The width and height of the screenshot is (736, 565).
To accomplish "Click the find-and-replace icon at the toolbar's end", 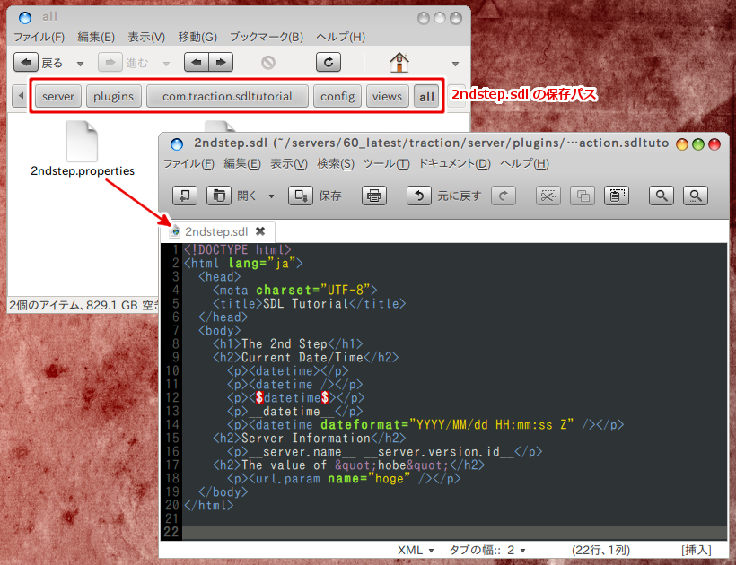I will (696, 196).
